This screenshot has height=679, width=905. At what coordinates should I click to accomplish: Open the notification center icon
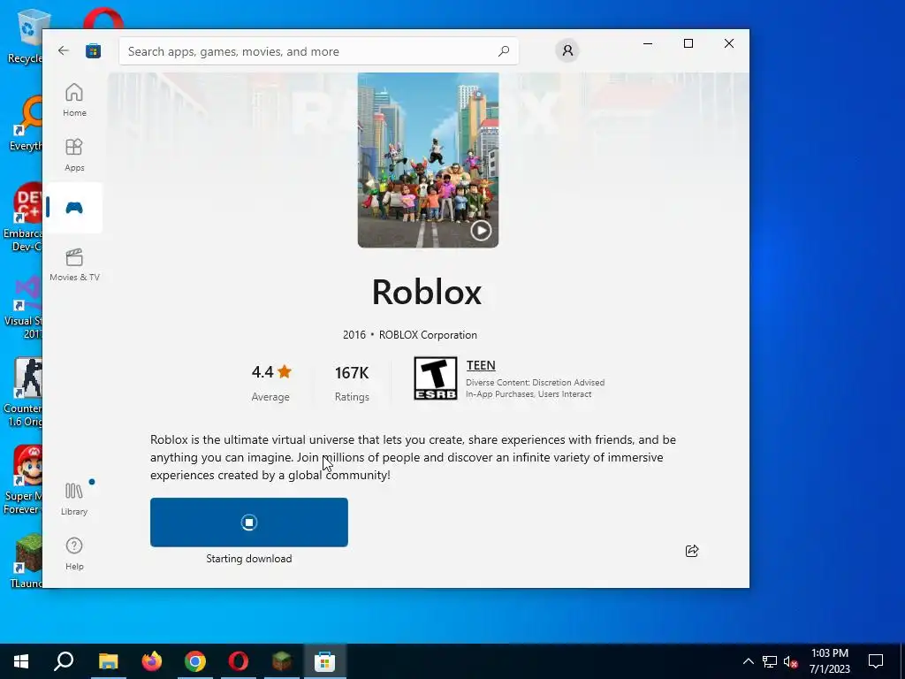click(x=876, y=661)
